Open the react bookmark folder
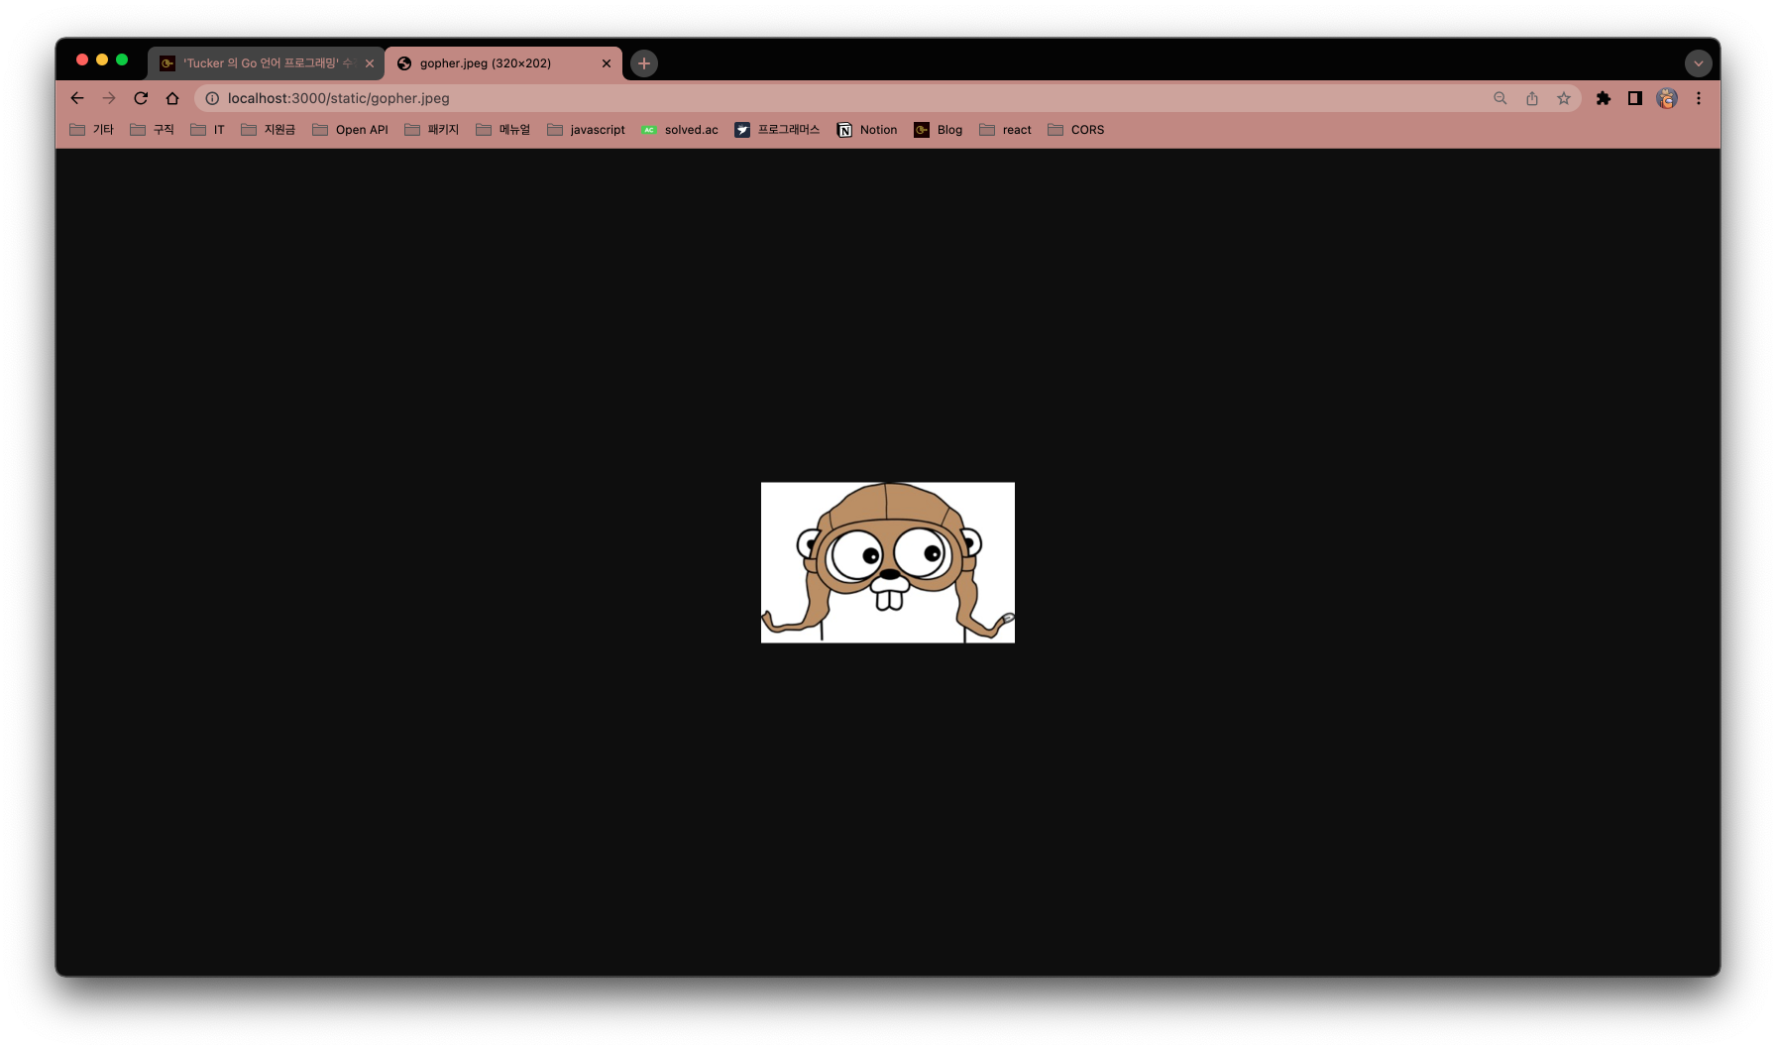Image resolution: width=1776 pixels, height=1050 pixels. (1005, 130)
